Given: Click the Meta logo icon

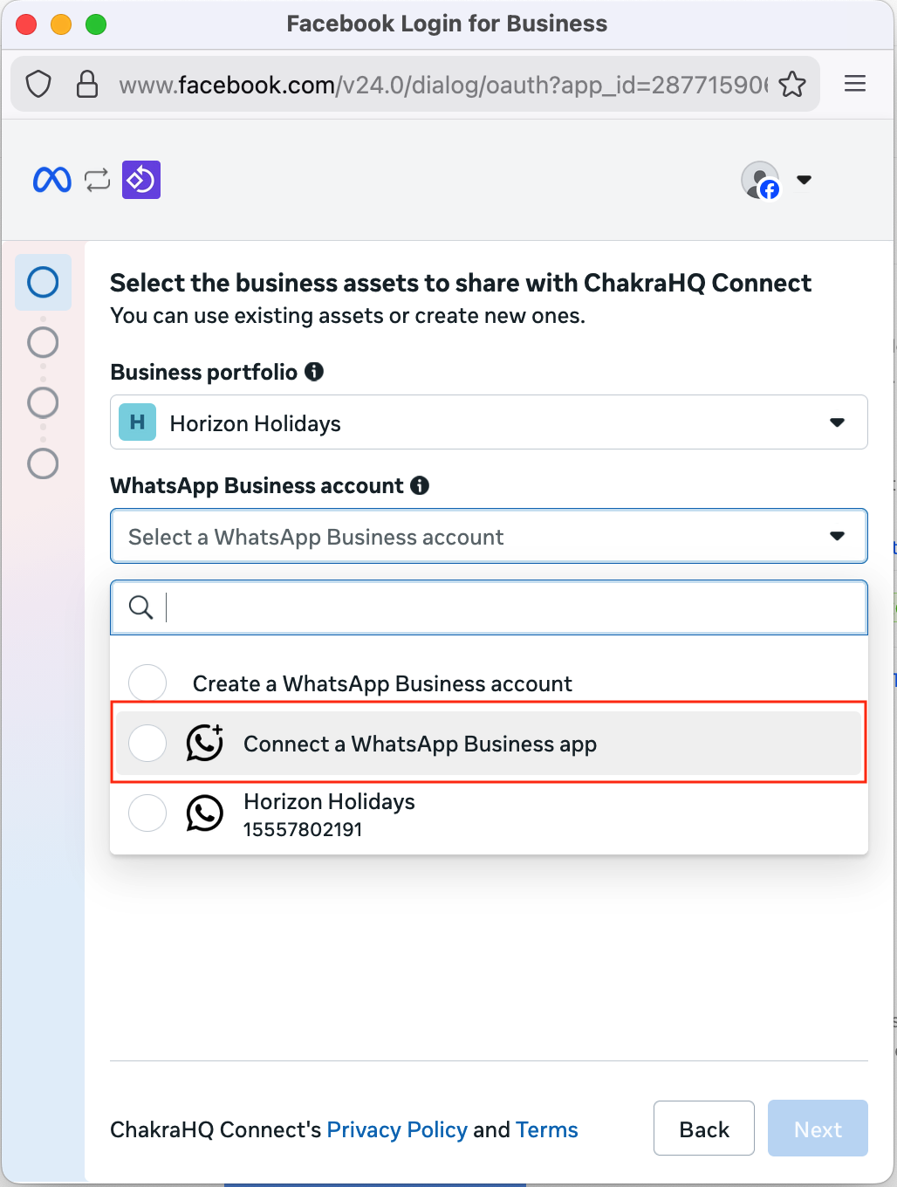Looking at the screenshot, I should tap(51, 180).
